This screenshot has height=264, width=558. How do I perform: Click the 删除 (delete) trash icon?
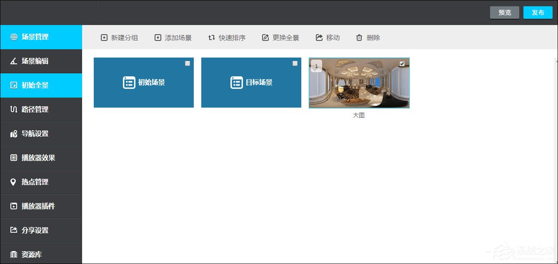[359, 37]
